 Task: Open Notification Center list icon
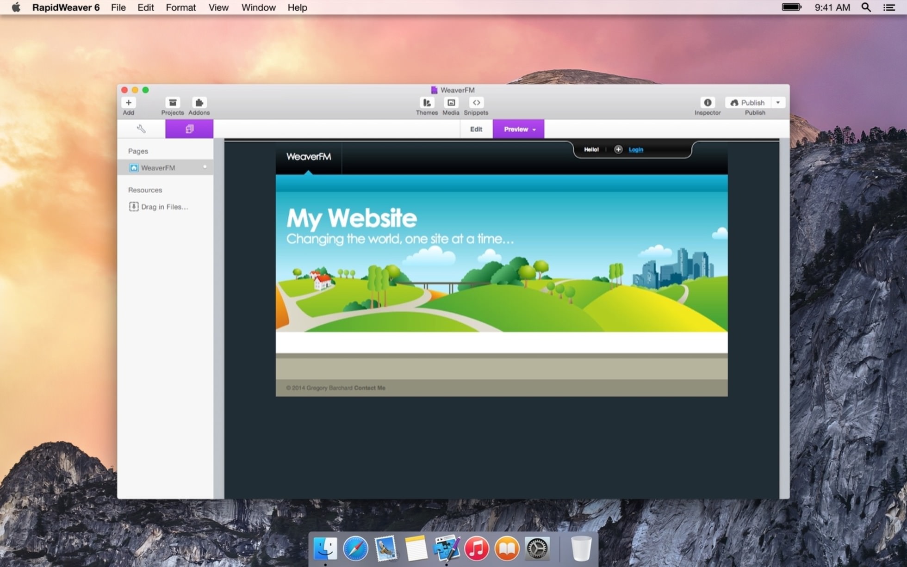click(x=889, y=7)
